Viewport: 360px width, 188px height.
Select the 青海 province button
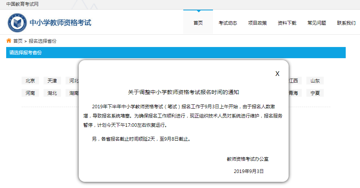295,93
